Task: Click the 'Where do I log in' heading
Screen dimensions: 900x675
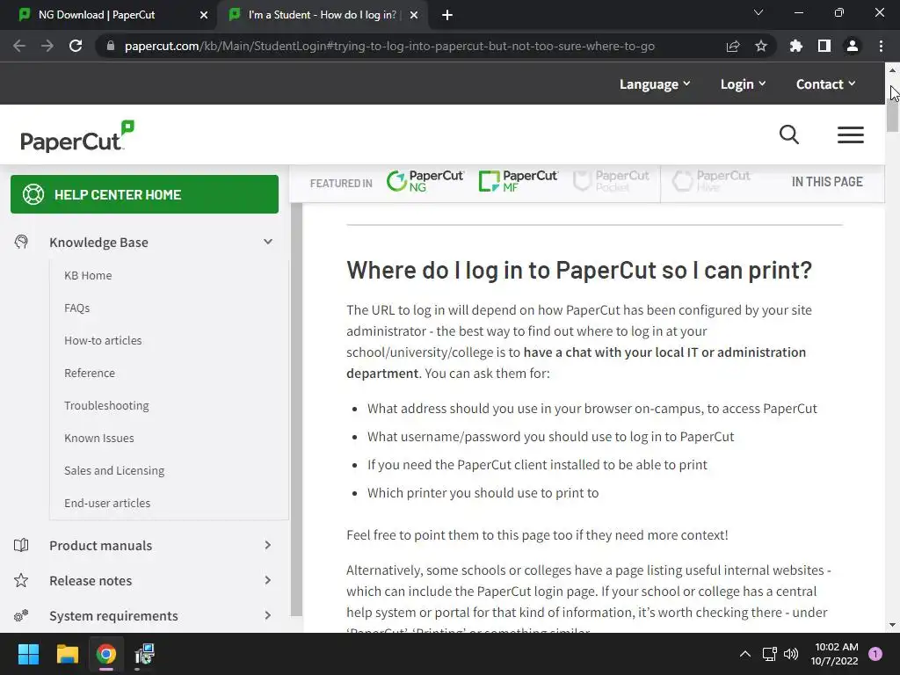Action: (x=579, y=270)
